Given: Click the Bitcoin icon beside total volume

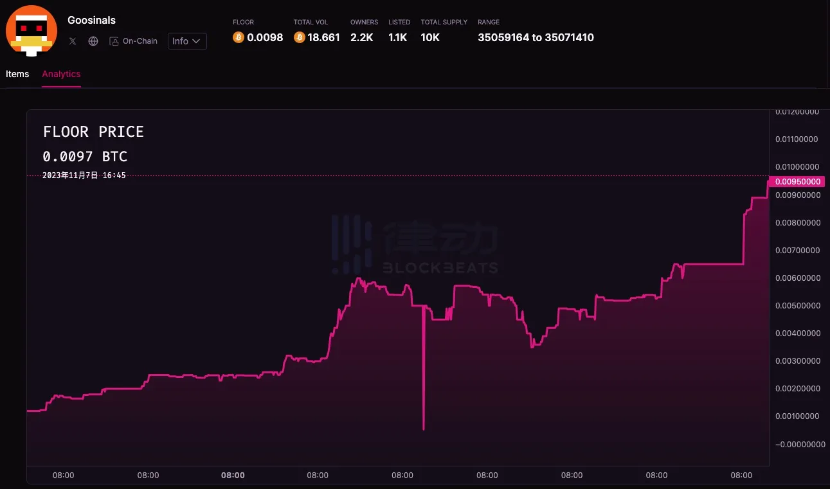Looking at the screenshot, I should click(x=299, y=37).
